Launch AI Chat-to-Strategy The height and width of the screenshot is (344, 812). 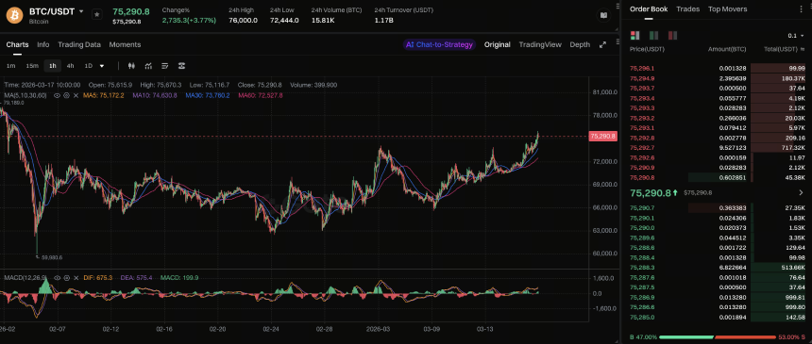pos(439,44)
